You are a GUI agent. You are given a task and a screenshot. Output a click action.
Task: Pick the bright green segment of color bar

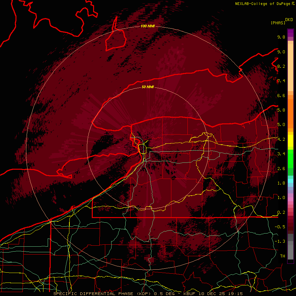tap(290, 159)
